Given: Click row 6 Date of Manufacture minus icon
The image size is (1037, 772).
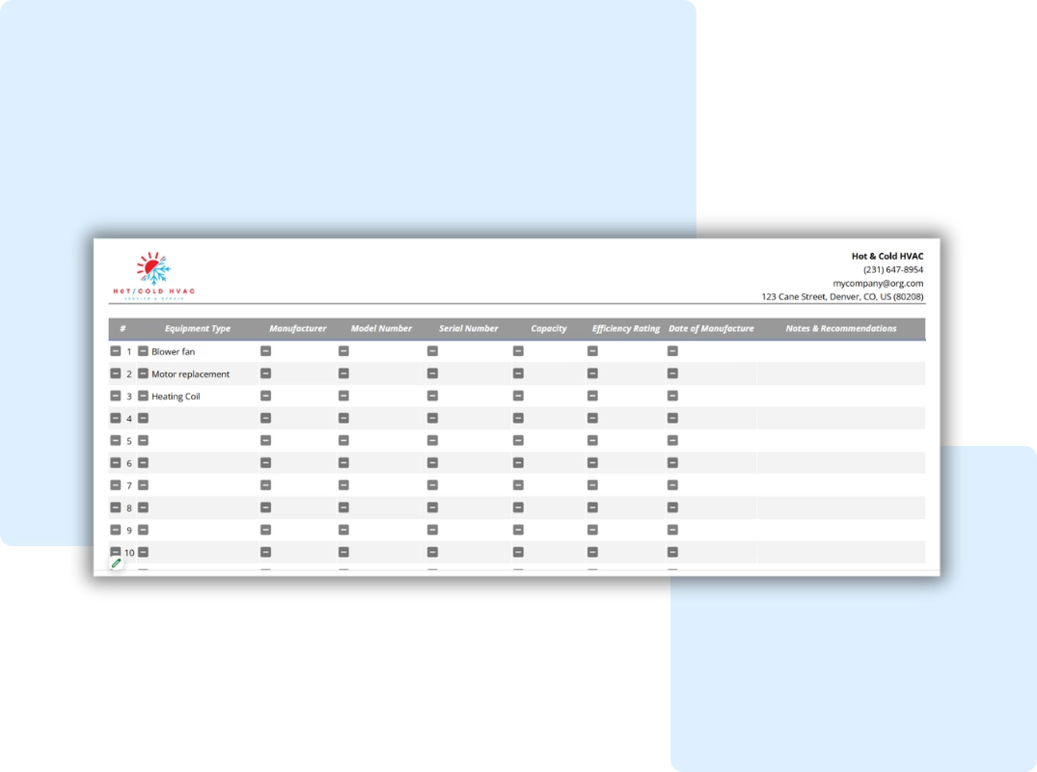Looking at the screenshot, I should tap(672, 463).
